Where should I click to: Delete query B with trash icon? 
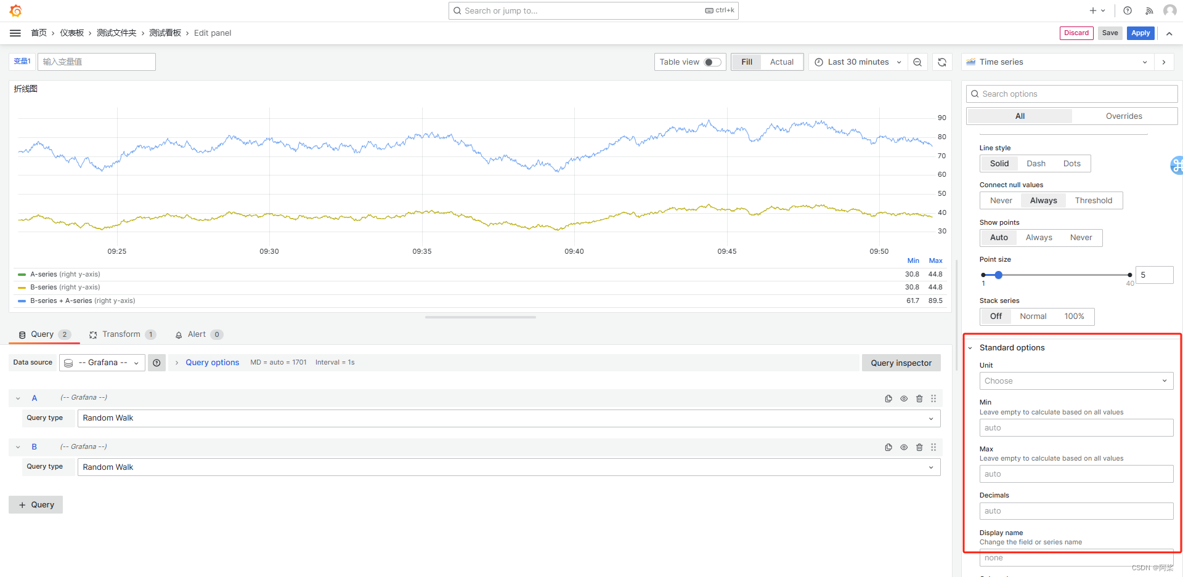pyautogui.click(x=919, y=447)
